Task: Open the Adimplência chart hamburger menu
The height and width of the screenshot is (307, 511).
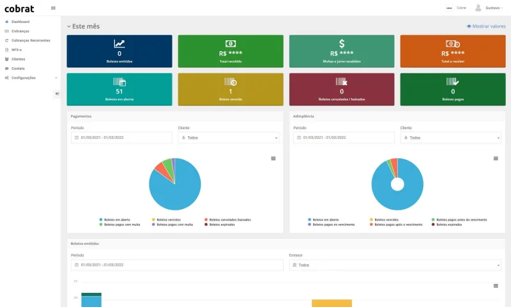Action: click(496, 158)
